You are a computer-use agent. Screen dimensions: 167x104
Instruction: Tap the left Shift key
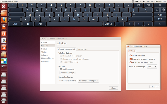[x=14, y=19]
